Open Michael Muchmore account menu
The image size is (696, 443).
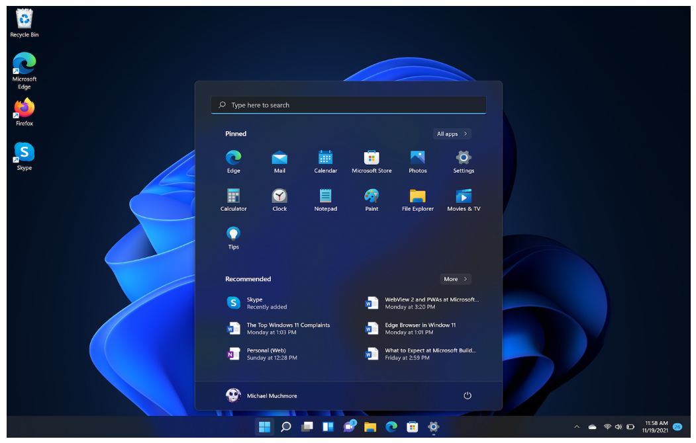click(262, 395)
